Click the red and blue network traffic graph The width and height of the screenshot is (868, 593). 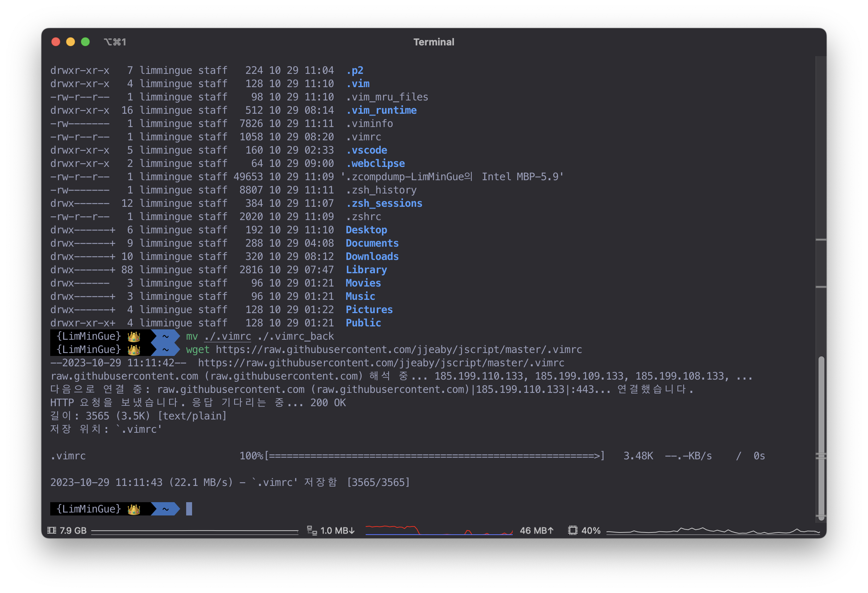click(x=439, y=530)
